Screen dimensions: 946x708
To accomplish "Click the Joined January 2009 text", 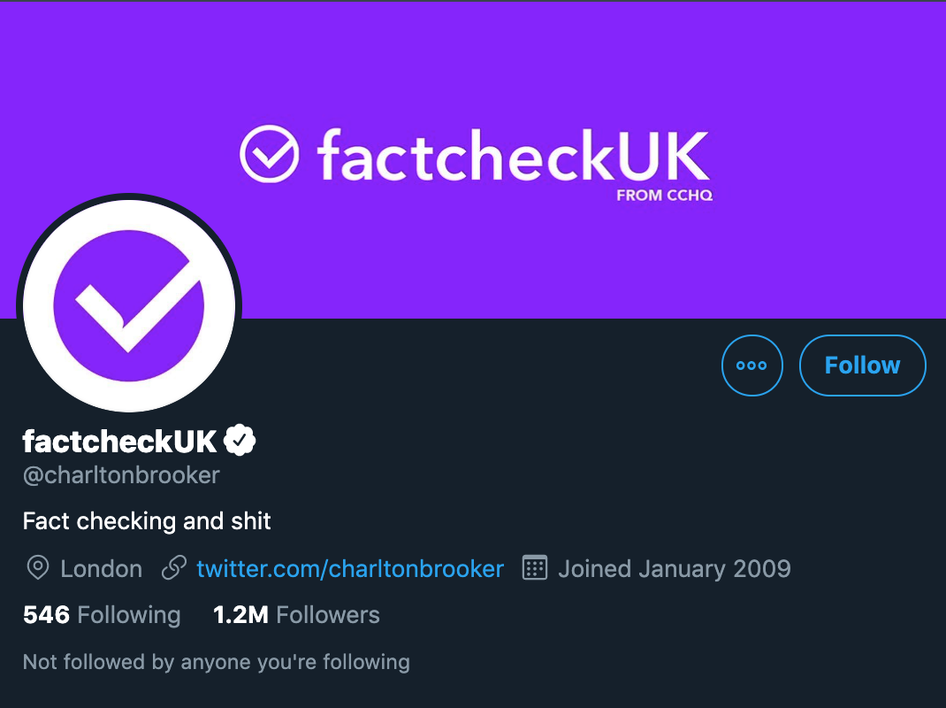I will point(674,568).
